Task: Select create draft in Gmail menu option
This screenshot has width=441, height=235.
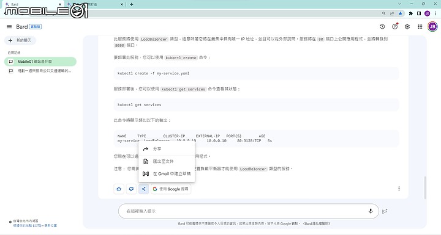Action: pyautogui.click(x=167, y=173)
